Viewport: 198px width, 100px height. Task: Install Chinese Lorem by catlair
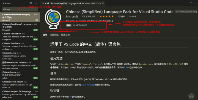36,78
